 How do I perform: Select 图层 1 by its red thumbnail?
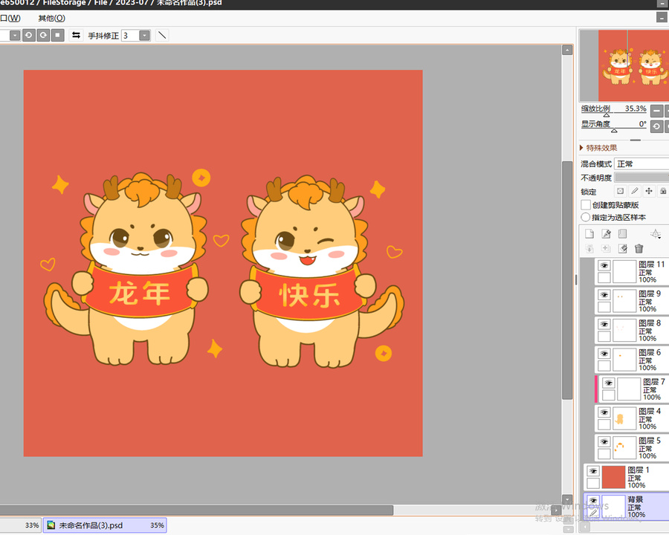613,476
